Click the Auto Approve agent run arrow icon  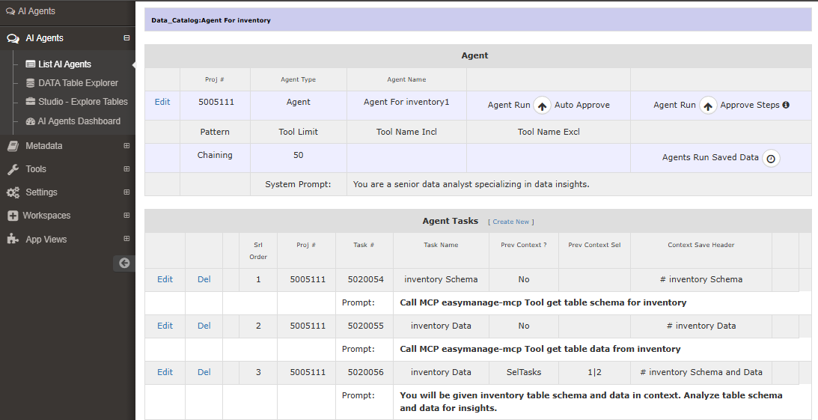[x=542, y=106]
